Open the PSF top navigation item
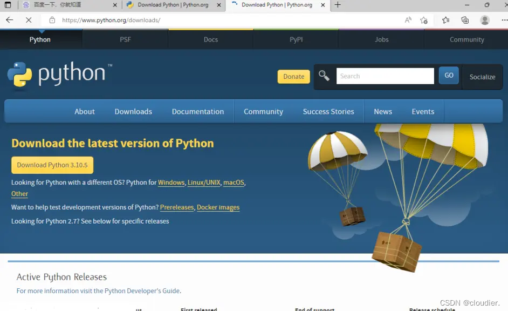The image size is (508, 311). point(125,39)
